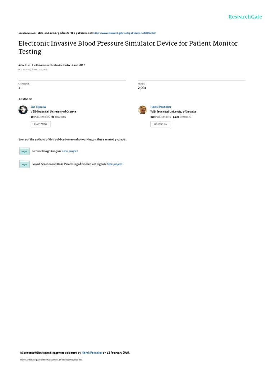Viewport: 276px width, 368px height.
Task: Click the uploader name Marek Penhaker at the bottom
Action: (x=92, y=353)
